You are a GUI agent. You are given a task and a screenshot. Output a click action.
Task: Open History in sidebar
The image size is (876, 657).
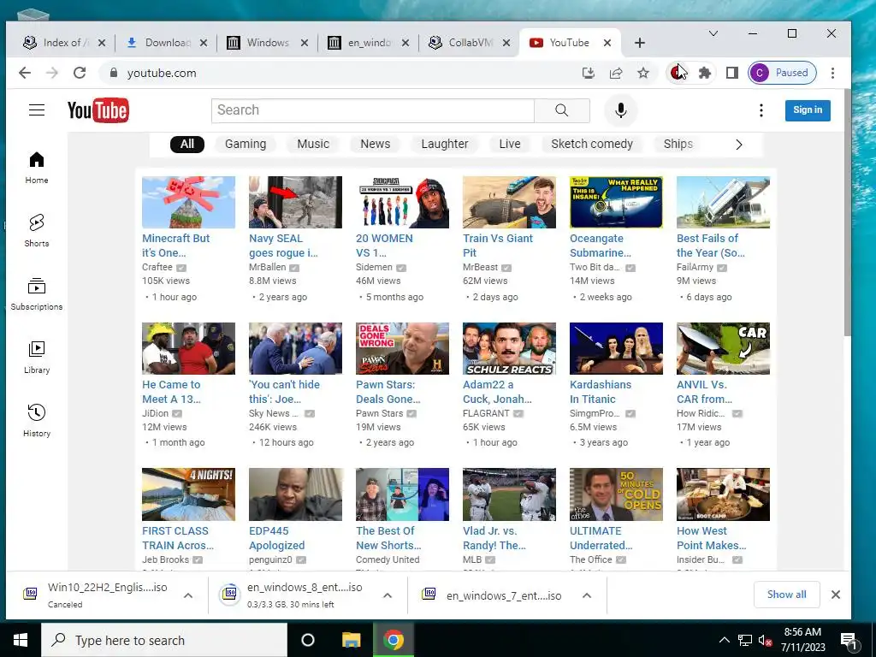tap(37, 420)
